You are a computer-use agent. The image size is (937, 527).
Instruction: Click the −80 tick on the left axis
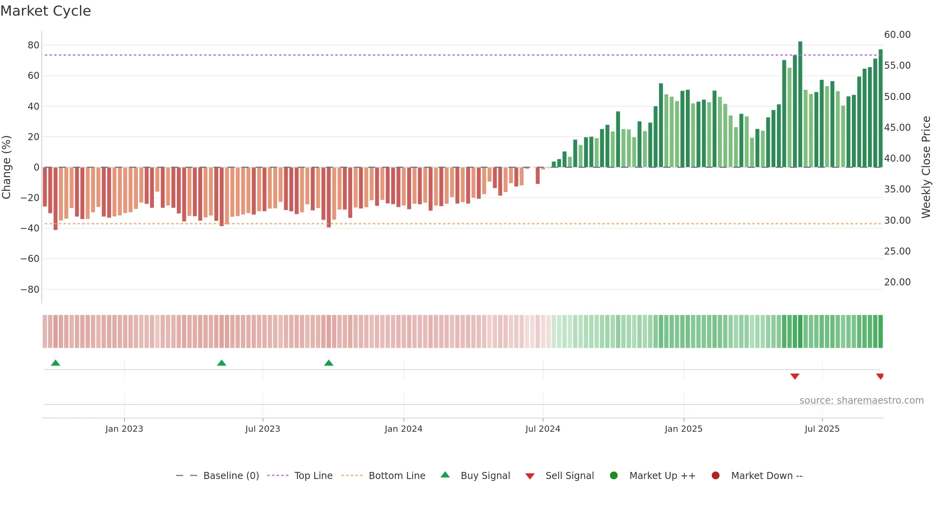(x=30, y=290)
